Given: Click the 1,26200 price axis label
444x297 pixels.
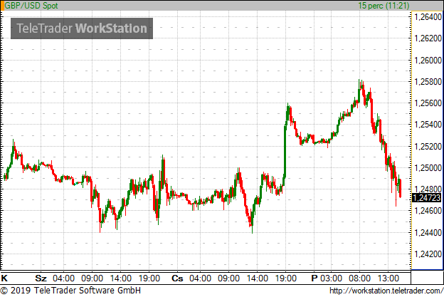Looking at the screenshot, I should point(428,38).
